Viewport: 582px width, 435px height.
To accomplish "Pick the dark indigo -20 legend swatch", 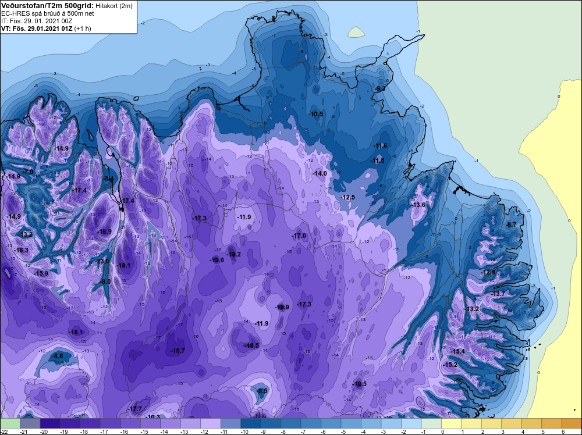I will click(50, 423).
